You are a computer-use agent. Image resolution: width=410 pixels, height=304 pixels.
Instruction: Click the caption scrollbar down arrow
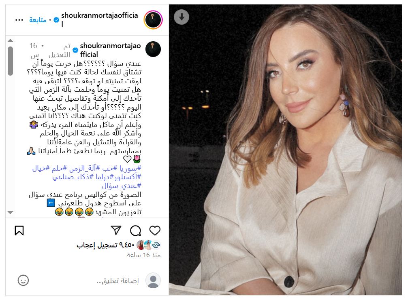11,212
